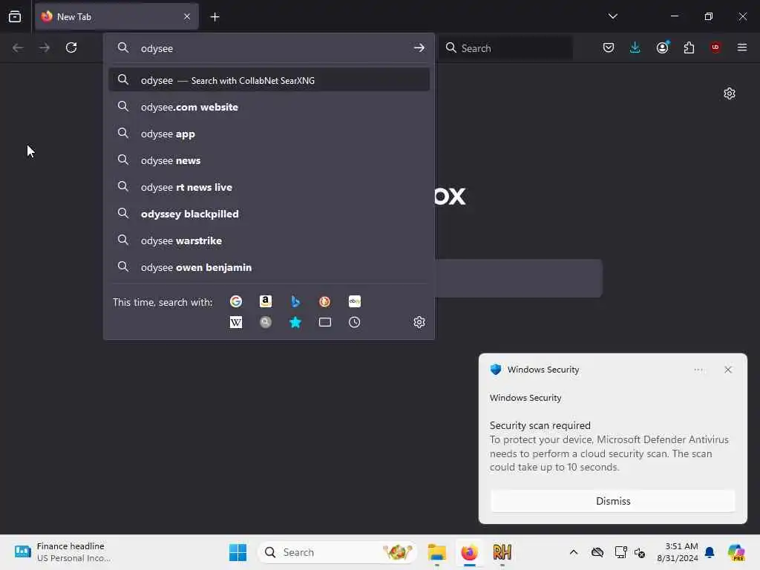Viewport: 760px width, 570px height.
Task: Open Finance headline widget
Action: [x=63, y=552]
